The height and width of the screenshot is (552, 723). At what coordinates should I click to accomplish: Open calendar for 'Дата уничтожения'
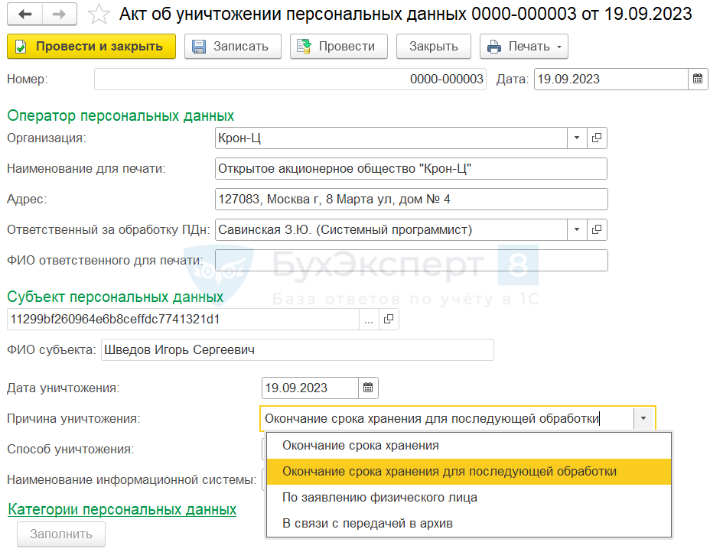click(368, 388)
